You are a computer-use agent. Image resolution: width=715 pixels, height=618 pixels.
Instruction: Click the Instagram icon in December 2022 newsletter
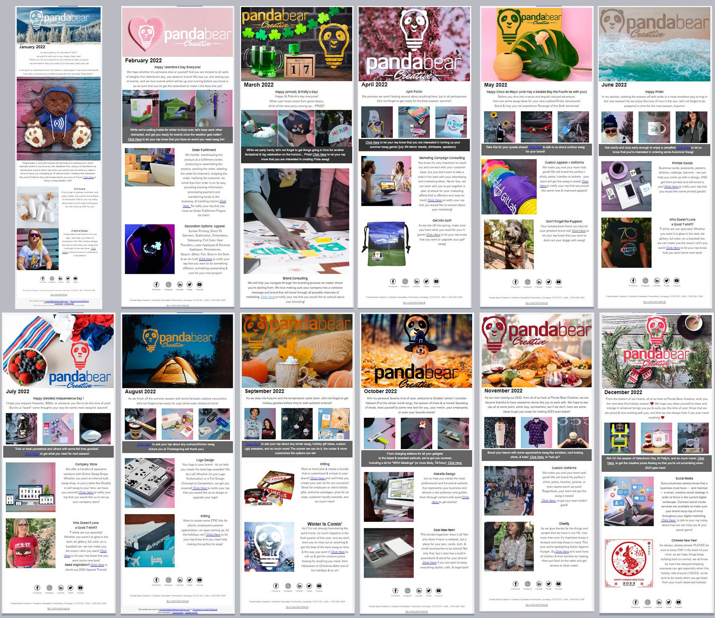(648, 602)
